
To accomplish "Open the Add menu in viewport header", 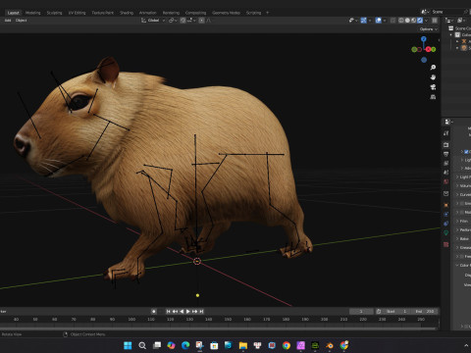I will point(8,21).
